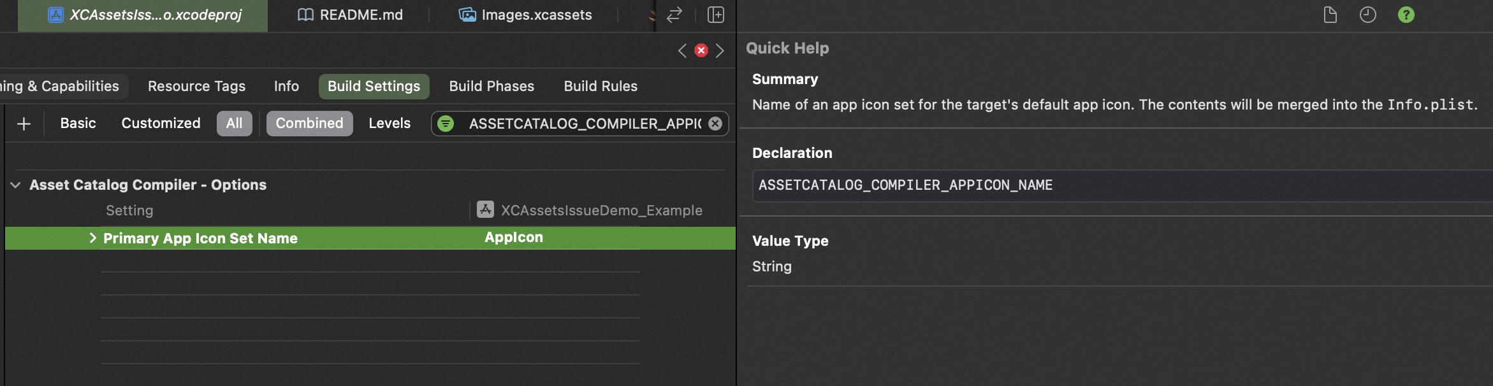The image size is (1493, 386).
Task: Select the Quick Help inspector icon
Action: [x=1406, y=15]
